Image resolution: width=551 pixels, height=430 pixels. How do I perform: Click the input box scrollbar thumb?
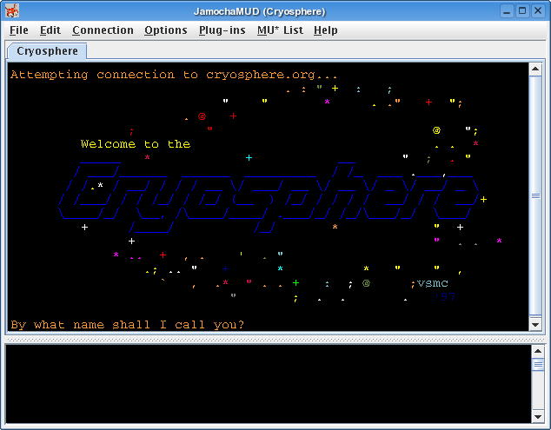point(536,365)
